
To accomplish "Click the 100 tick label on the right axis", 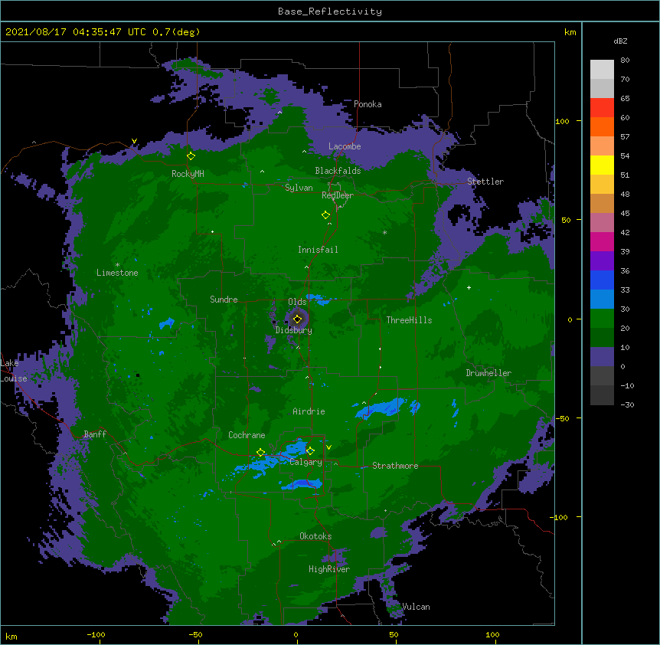I will 562,121.
